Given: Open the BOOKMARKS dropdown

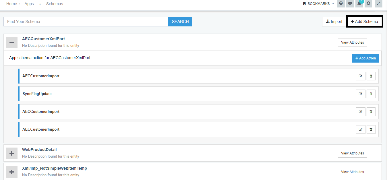Looking at the screenshot, I should 319,3.
